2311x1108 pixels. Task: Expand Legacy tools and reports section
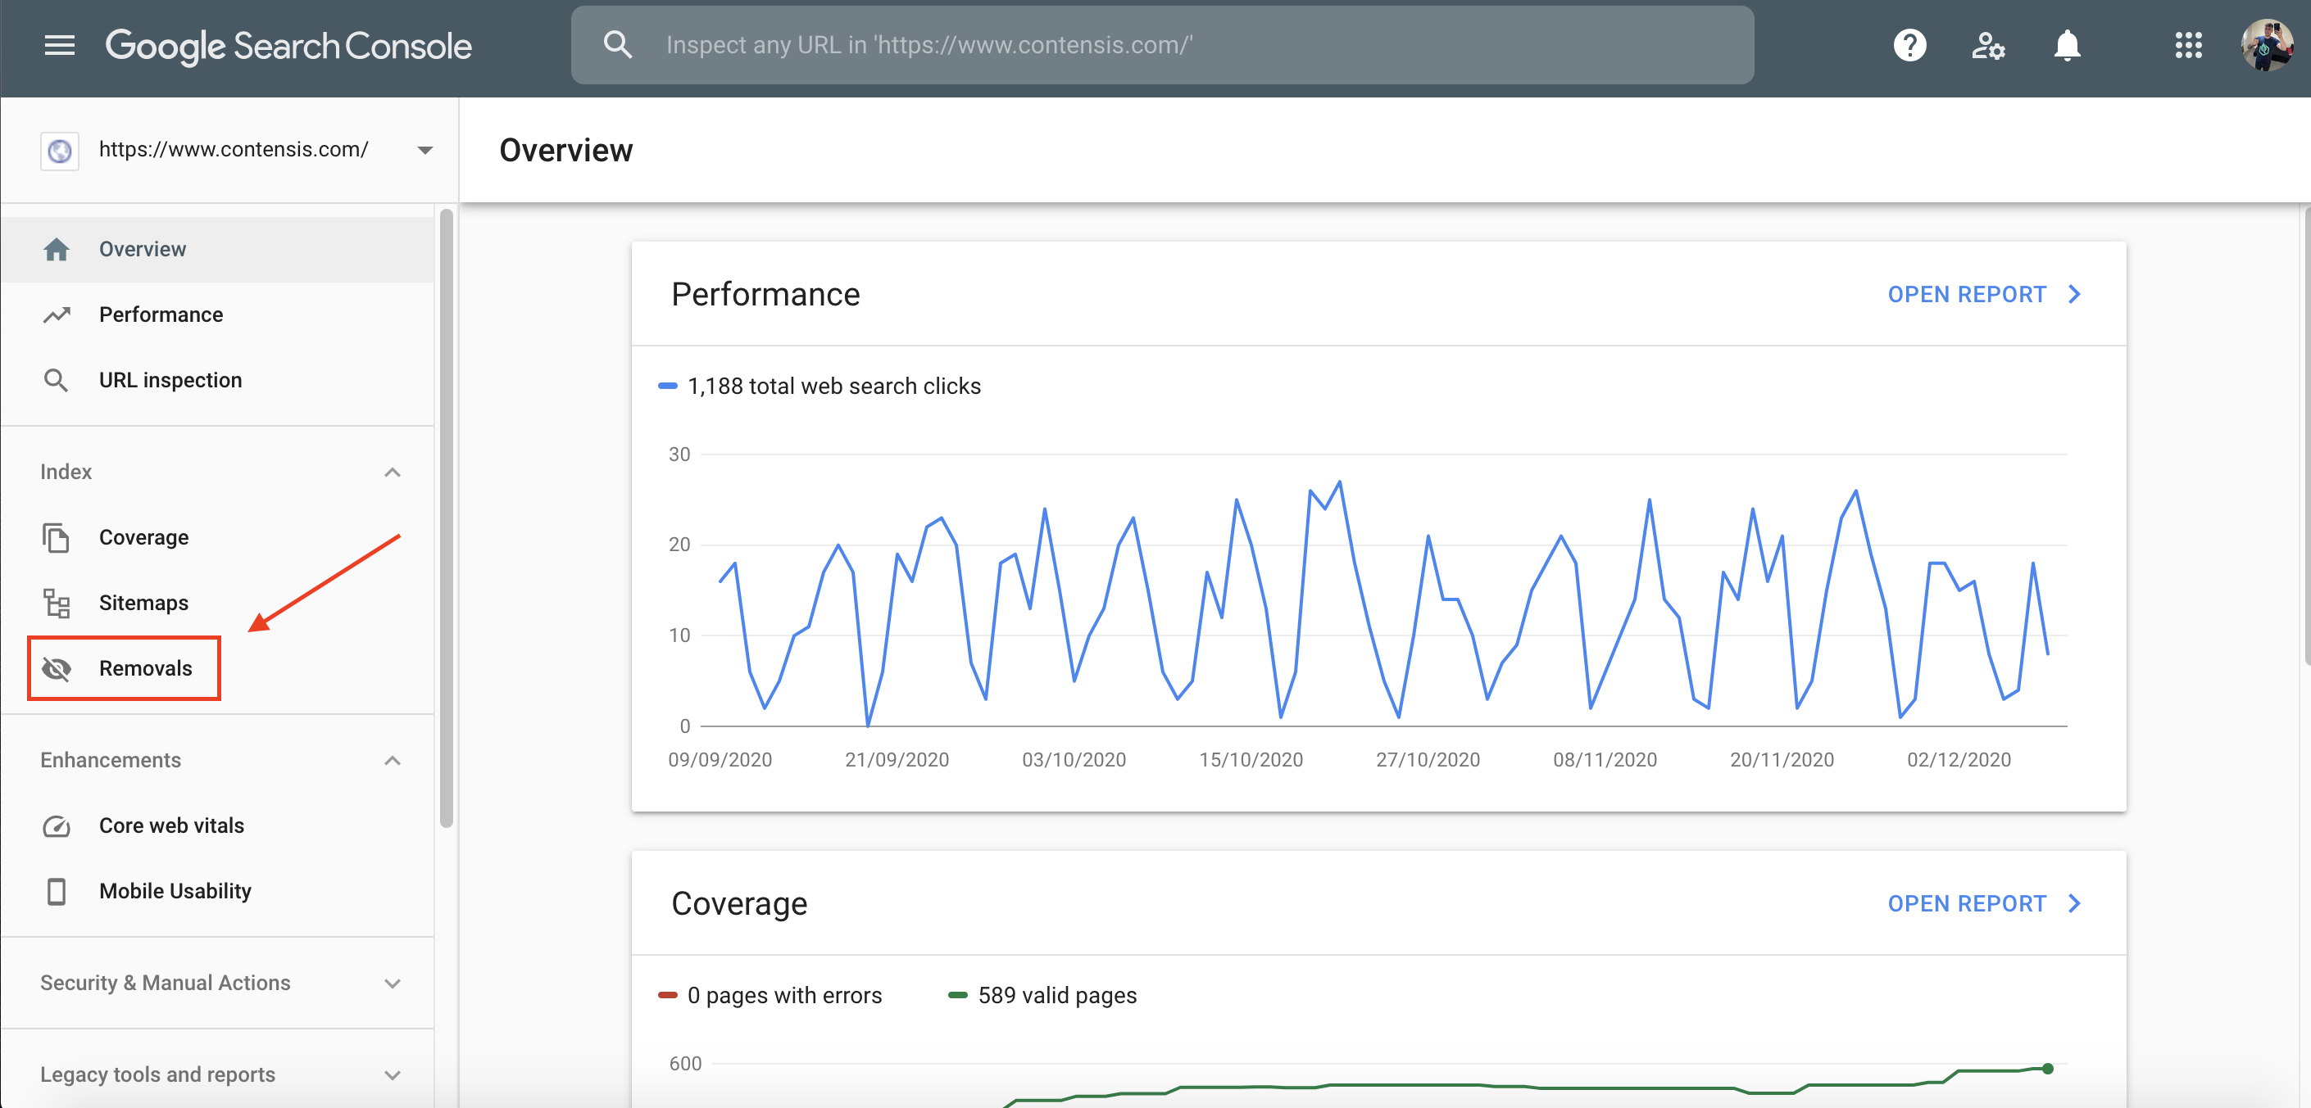coord(392,1074)
